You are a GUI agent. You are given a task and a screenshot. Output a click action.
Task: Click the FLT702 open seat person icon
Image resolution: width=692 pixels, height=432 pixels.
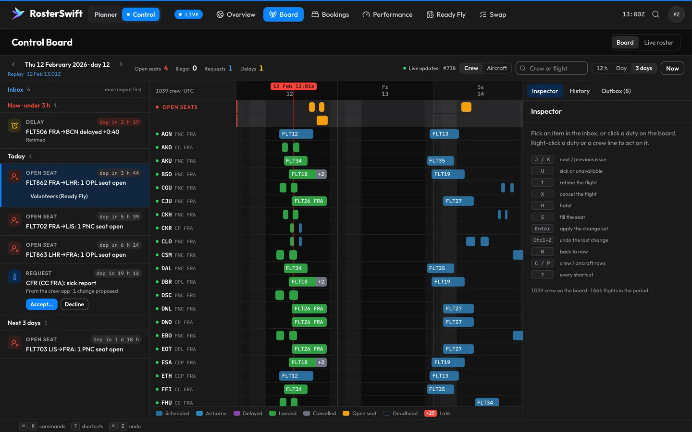[x=14, y=220]
